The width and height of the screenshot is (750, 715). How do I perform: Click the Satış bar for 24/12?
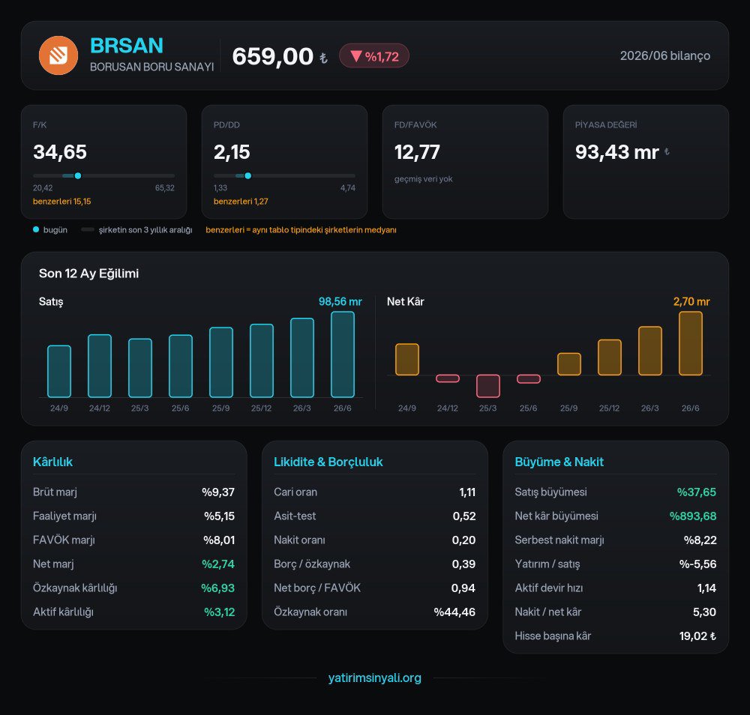coord(100,366)
